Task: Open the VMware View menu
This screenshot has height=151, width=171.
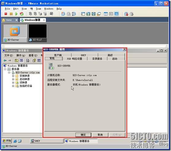Action: pyautogui.click(x=24, y=9)
